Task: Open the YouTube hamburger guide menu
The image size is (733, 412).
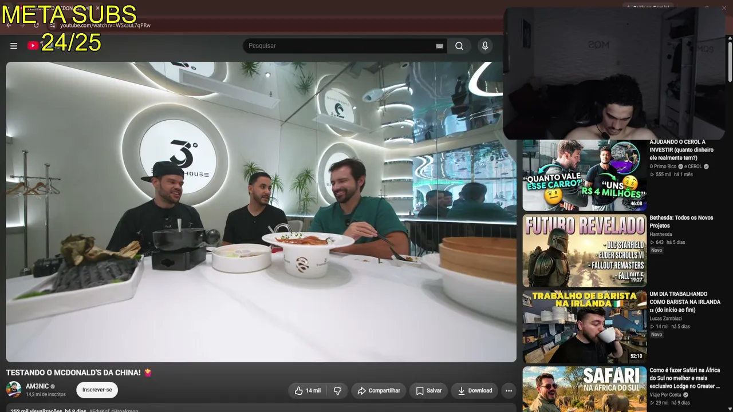Action: pyautogui.click(x=14, y=46)
